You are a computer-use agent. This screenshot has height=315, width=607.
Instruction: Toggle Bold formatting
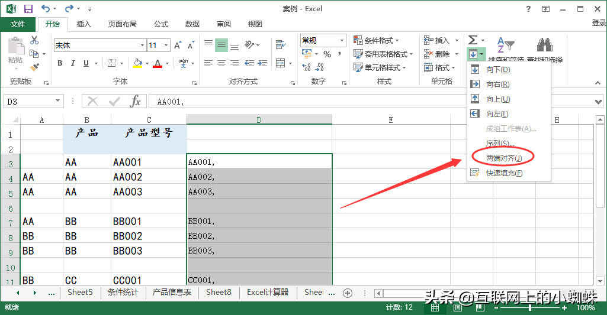[60, 63]
